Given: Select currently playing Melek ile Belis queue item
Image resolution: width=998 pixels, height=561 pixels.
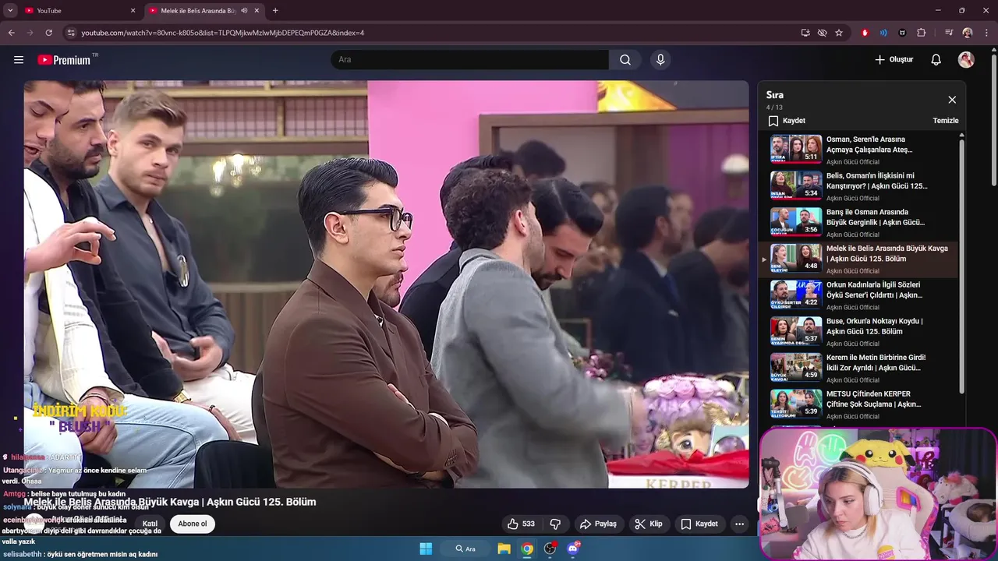Looking at the screenshot, I should [862, 259].
